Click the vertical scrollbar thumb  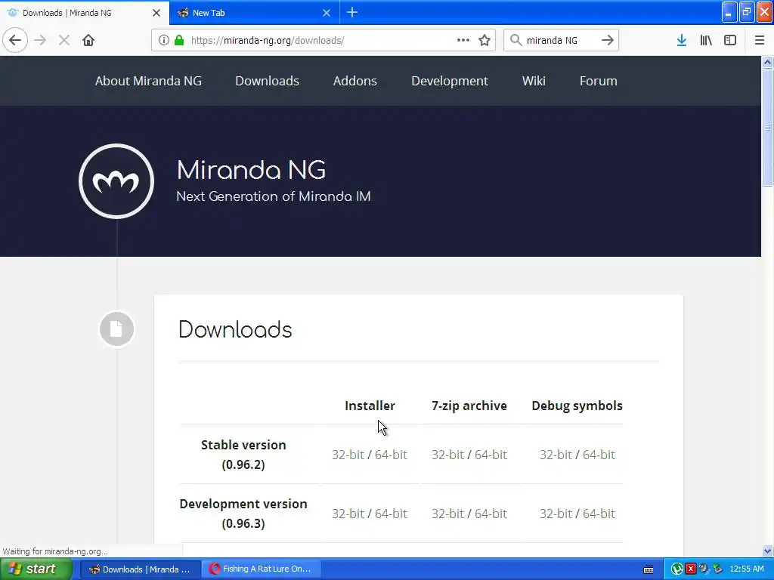(768, 127)
